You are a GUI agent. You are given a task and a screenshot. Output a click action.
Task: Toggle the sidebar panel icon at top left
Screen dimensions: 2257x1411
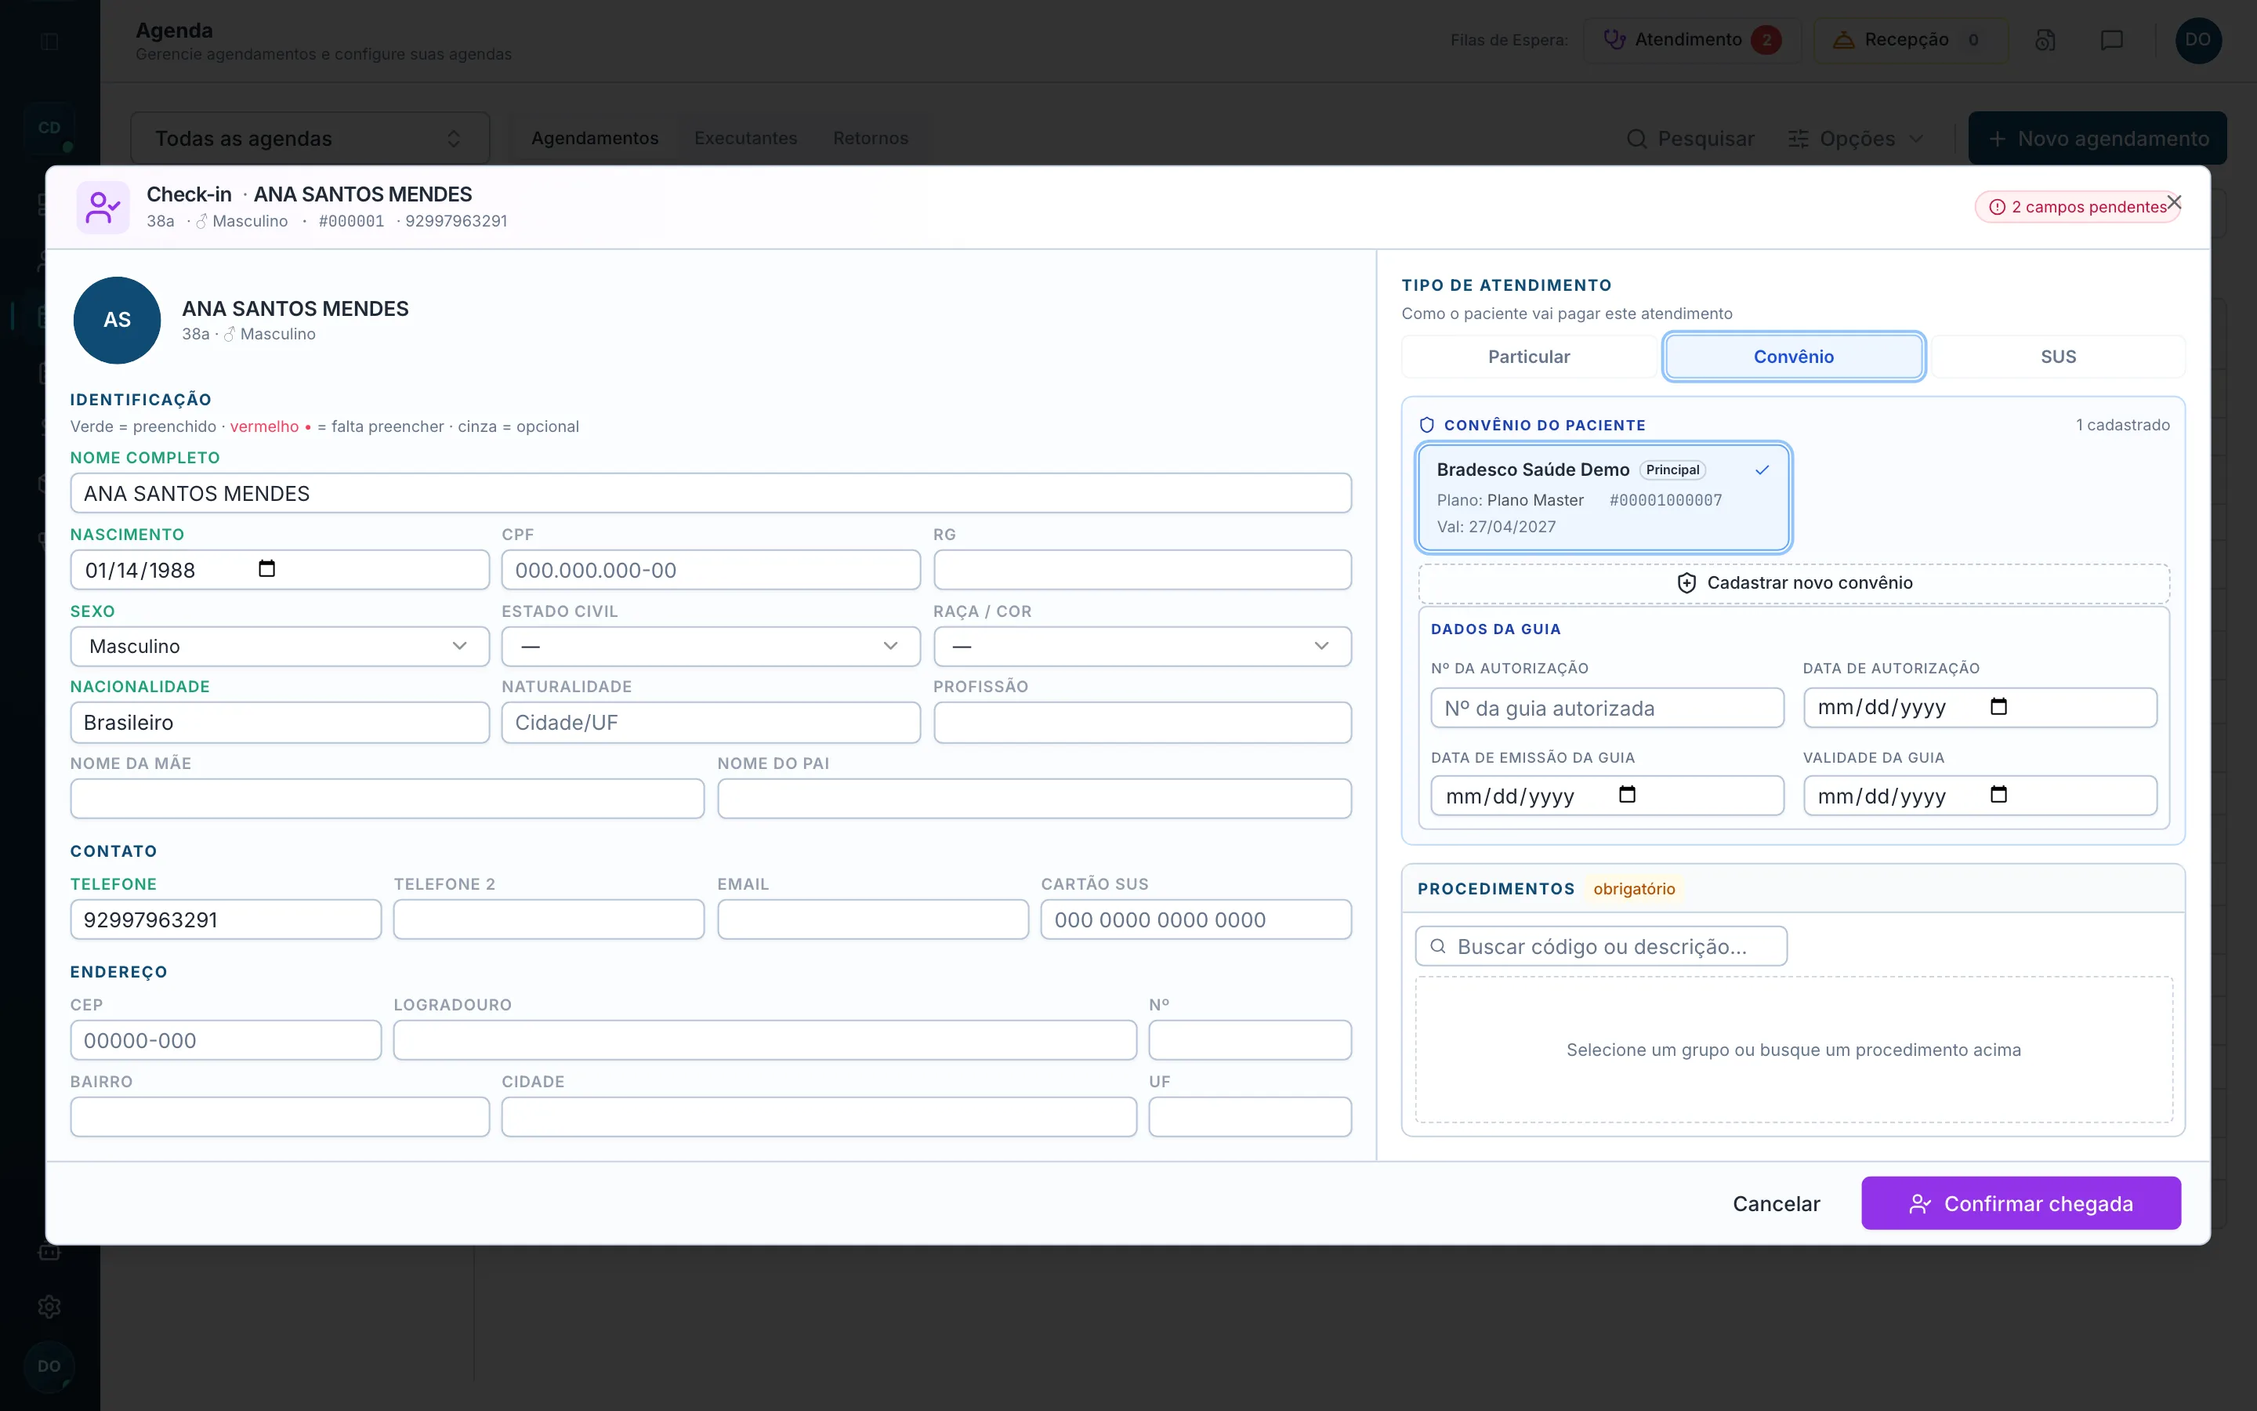(49, 41)
